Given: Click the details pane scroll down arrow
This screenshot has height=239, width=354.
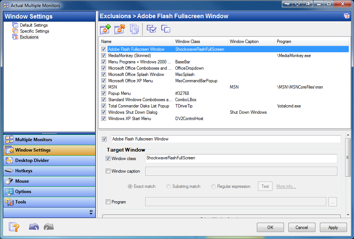Looking at the screenshot, I should [x=348, y=215].
